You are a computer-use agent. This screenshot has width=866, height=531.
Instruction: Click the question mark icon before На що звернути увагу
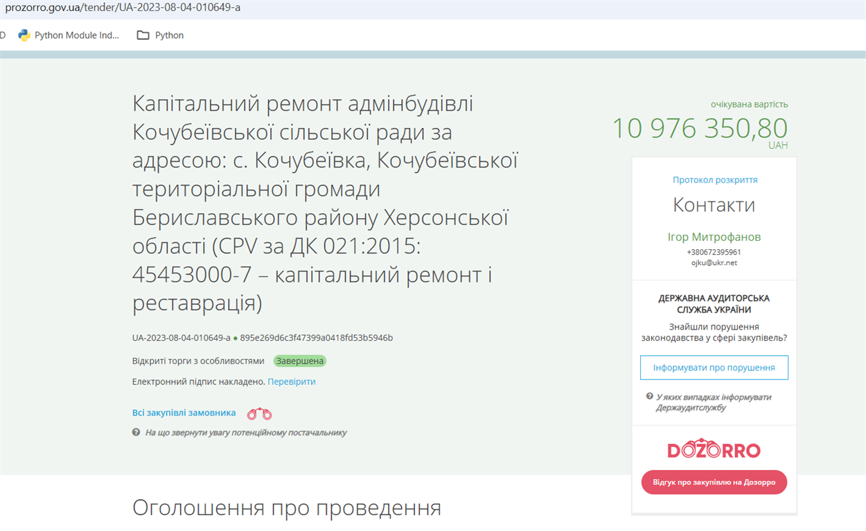pos(136,432)
